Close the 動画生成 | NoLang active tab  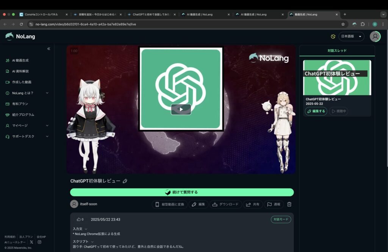coord(336,14)
